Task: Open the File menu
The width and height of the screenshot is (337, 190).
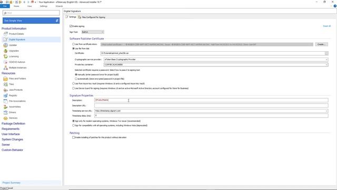Action: coord(5,6)
